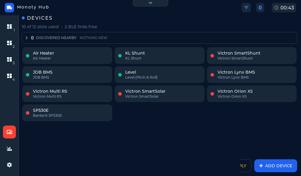The width and height of the screenshot is (301, 176).
Task: Click the Bluetooth icon in Discovered Nearby
Action: (x=32, y=38)
